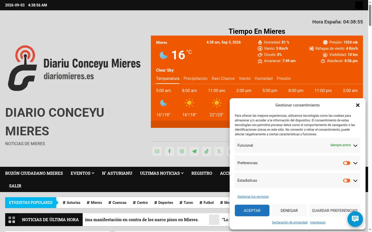Open the Gestionar los servicios link

[253, 197]
